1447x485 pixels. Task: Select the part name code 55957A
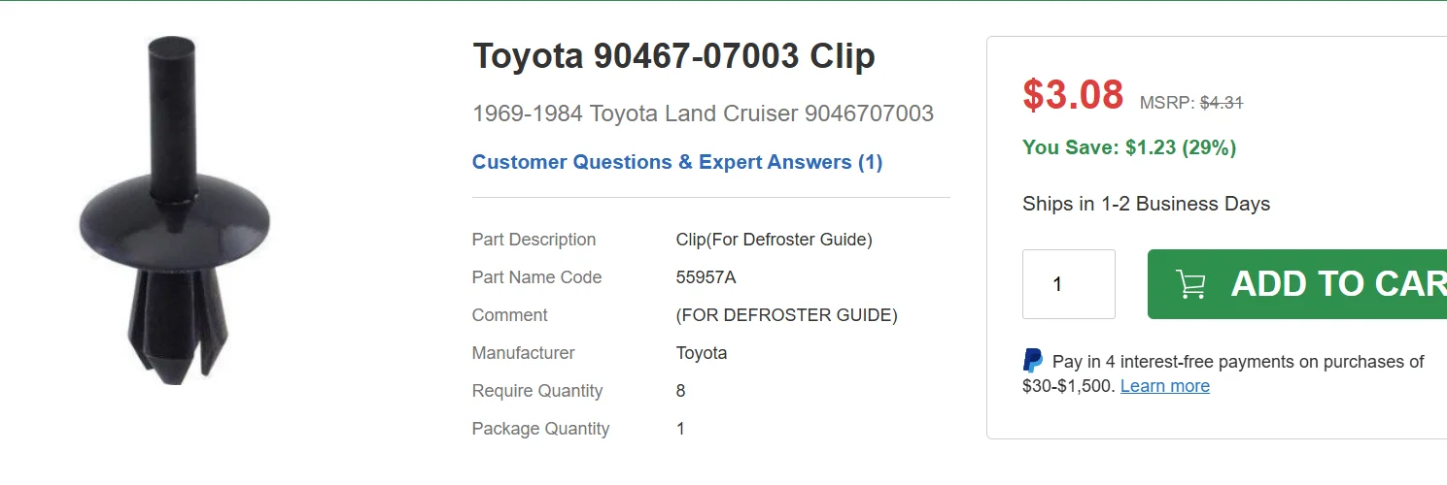click(706, 277)
